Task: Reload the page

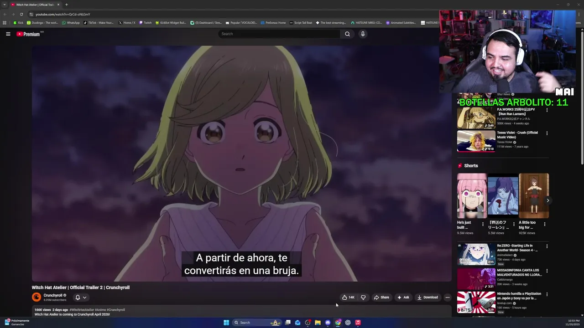Action: point(21,14)
